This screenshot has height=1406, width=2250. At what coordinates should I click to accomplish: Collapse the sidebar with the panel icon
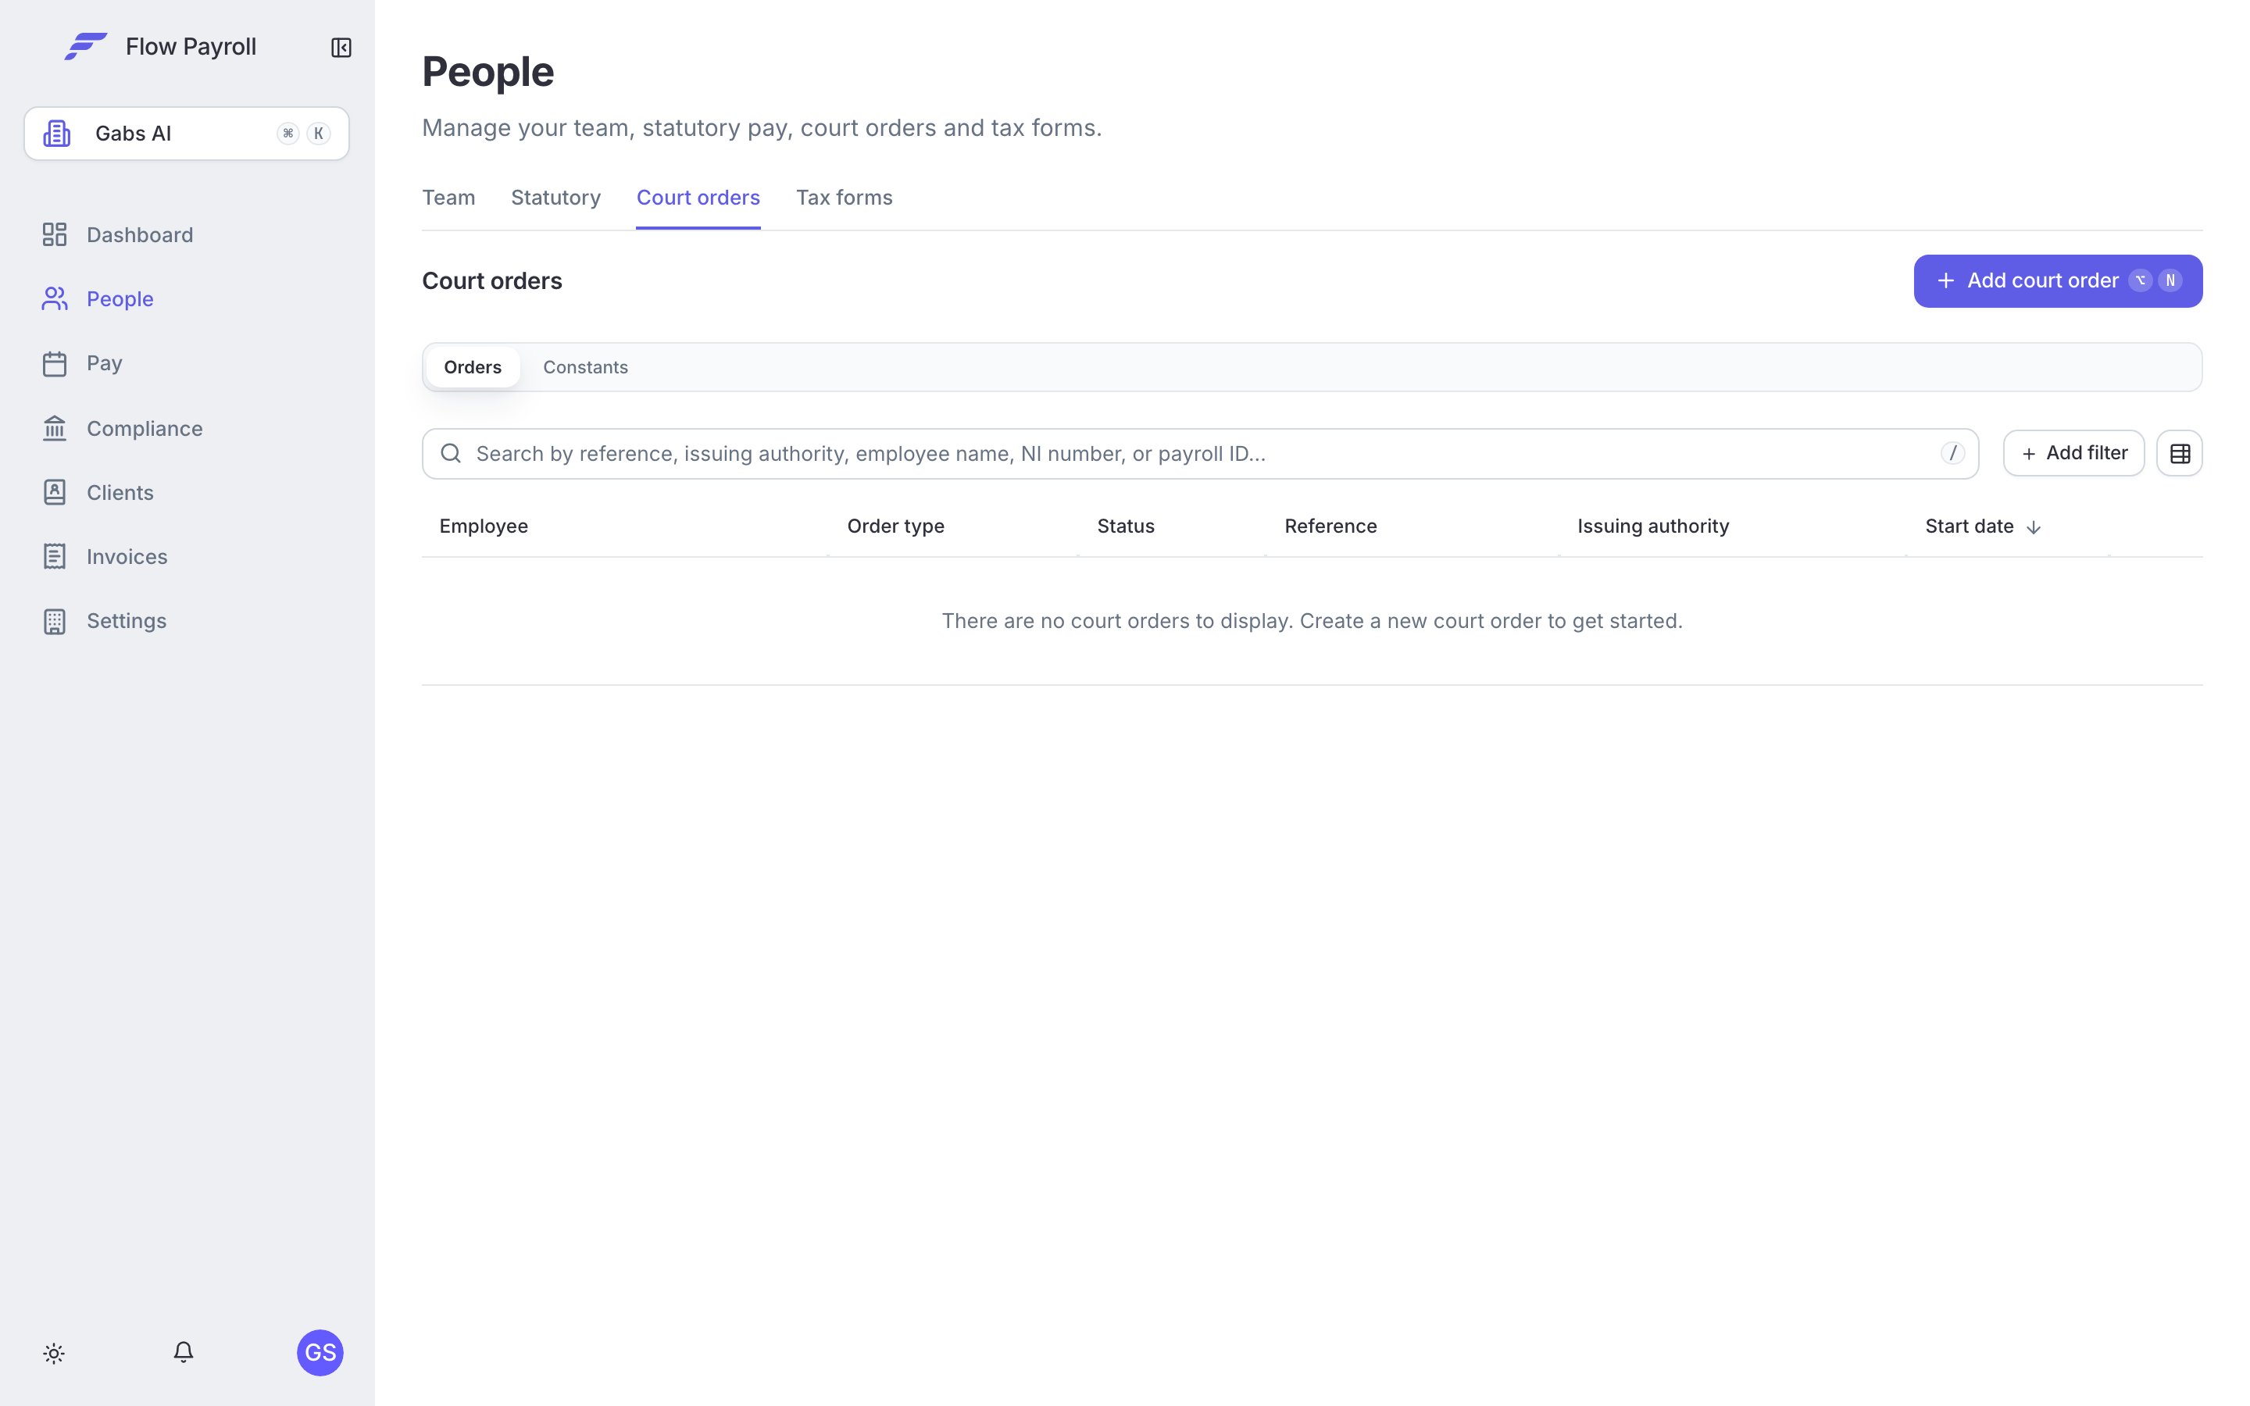pyautogui.click(x=341, y=48)
